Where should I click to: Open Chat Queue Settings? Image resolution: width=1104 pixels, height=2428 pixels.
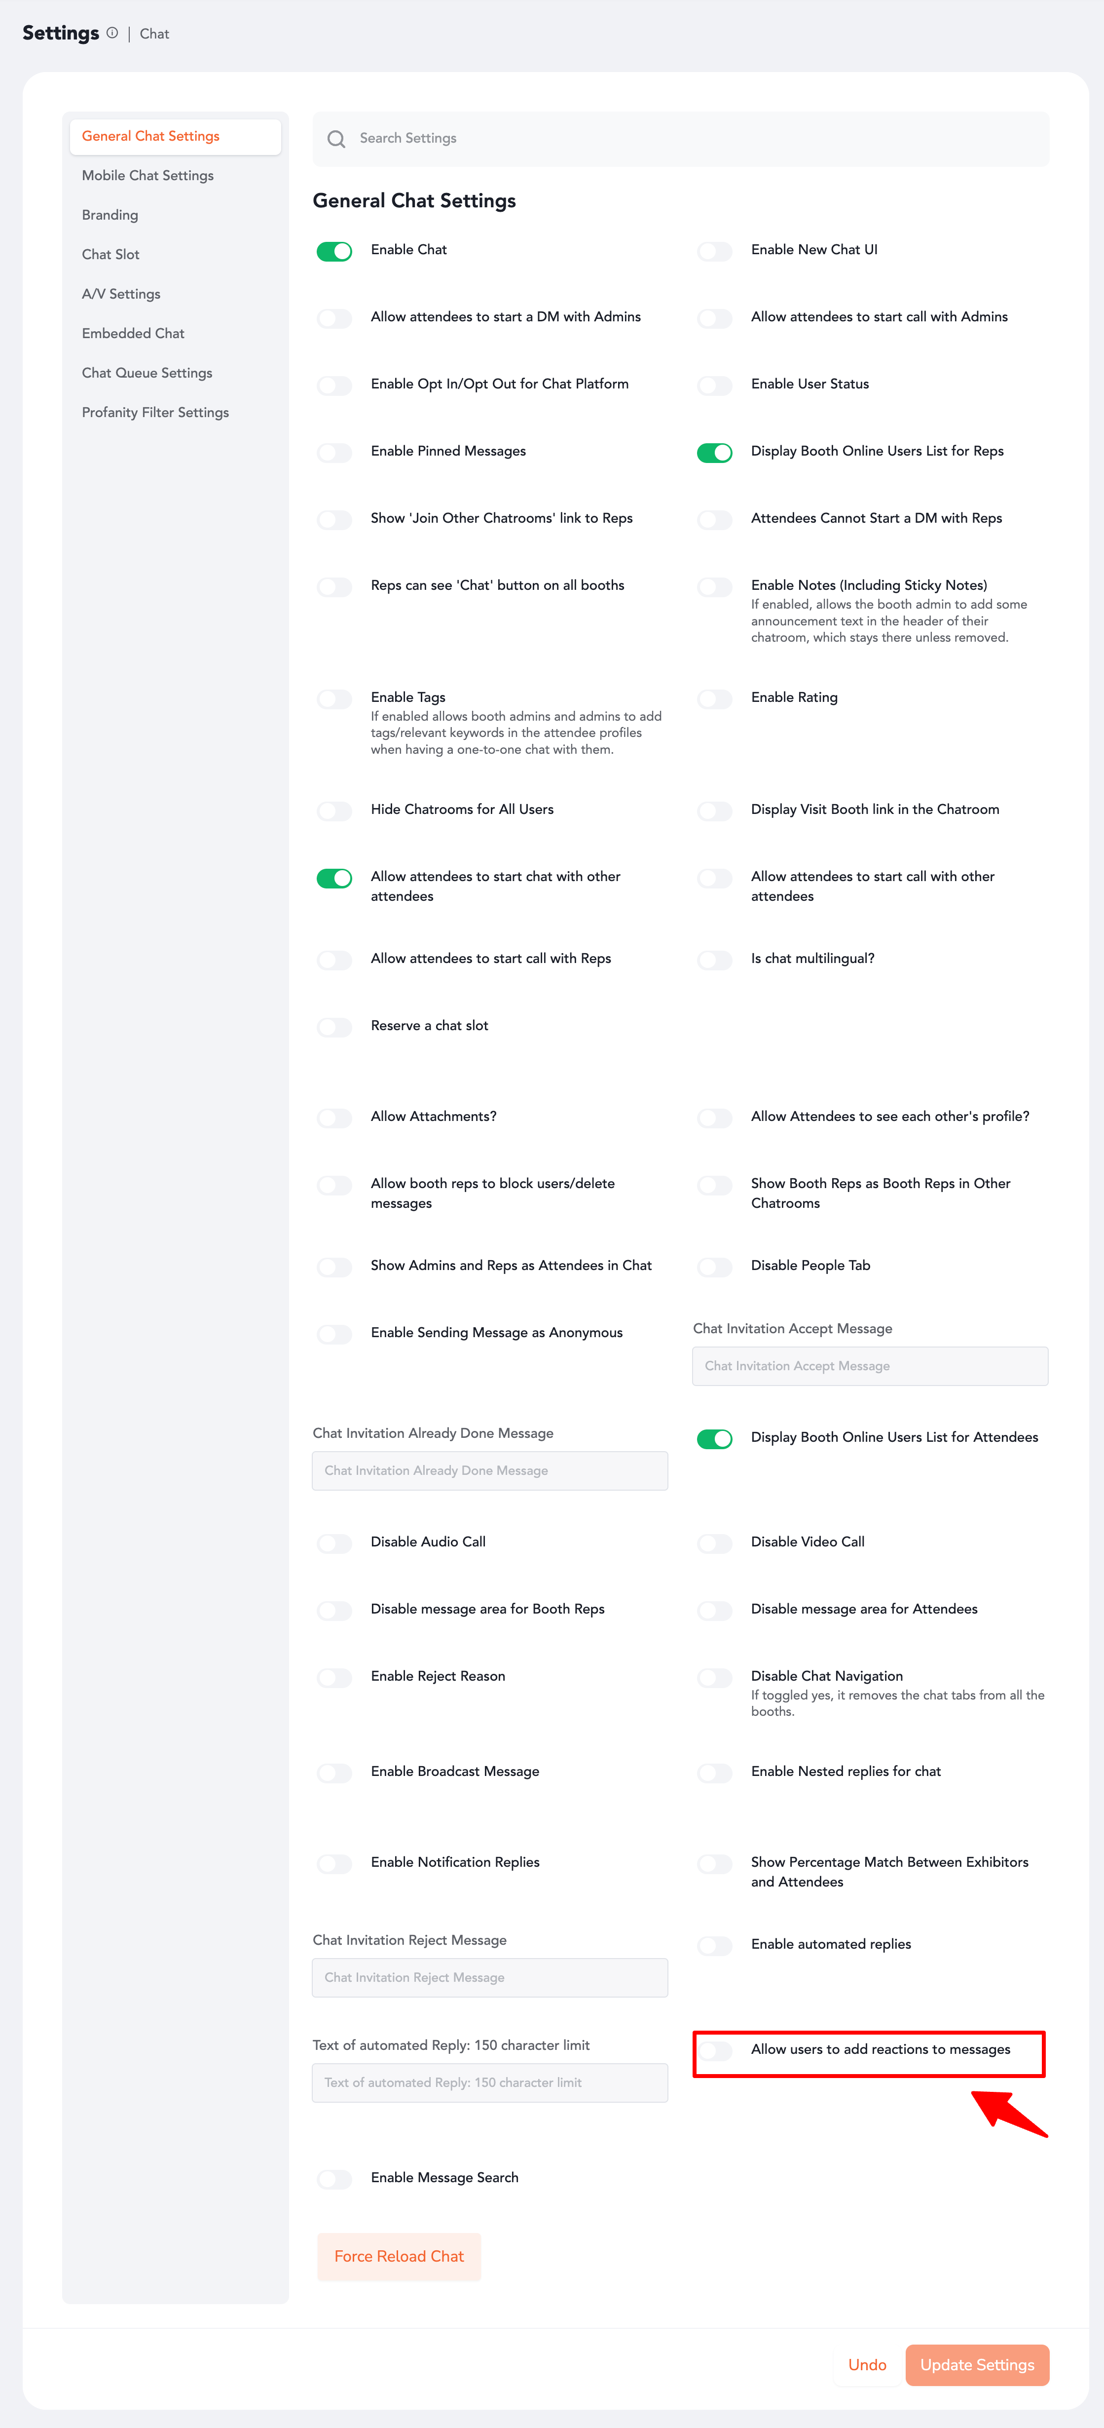click(147, 372)
